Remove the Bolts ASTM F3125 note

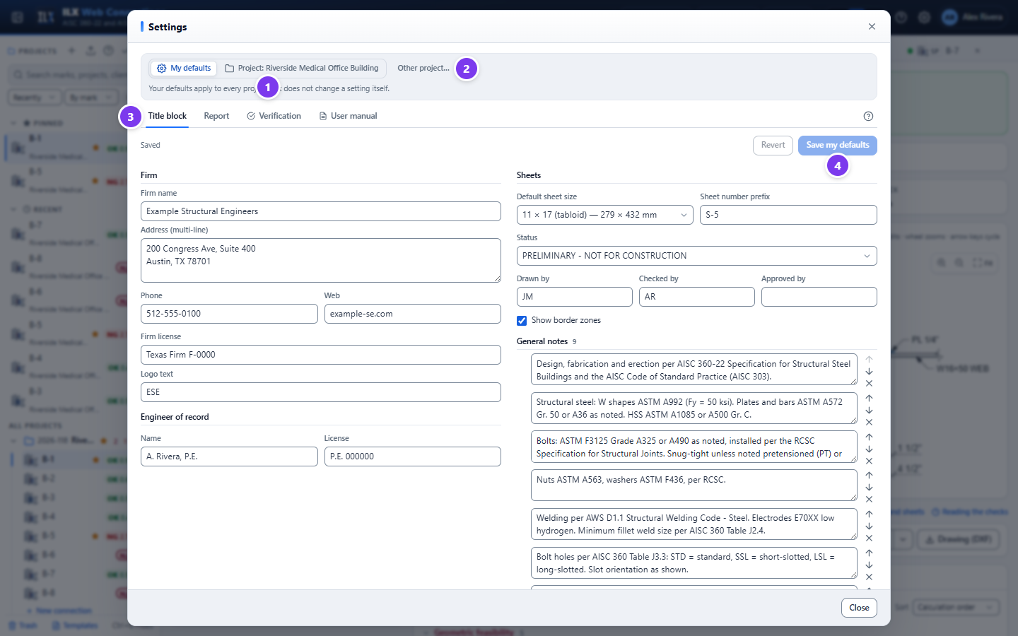(869, 461)
